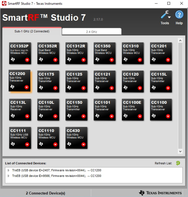Image resolution: width=188 pixels, height=197 pixels.
Task: Select the CC1120 device tile
Action: tap(133, 82)
